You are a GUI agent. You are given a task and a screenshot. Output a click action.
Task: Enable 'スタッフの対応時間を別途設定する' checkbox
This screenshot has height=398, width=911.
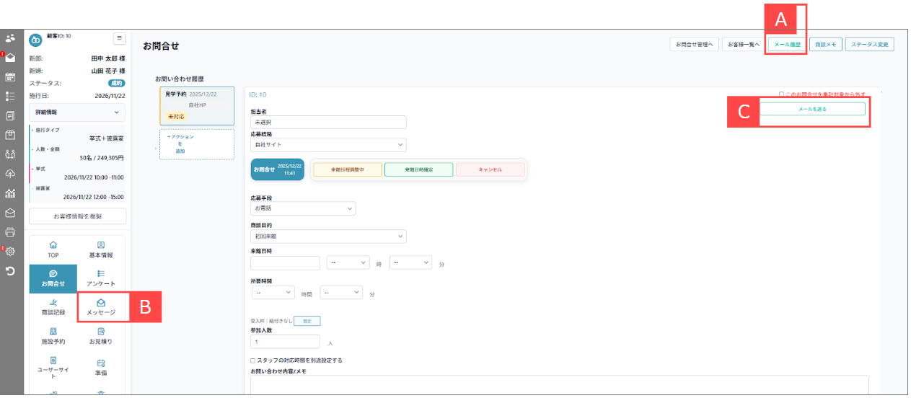click(252, 360)
